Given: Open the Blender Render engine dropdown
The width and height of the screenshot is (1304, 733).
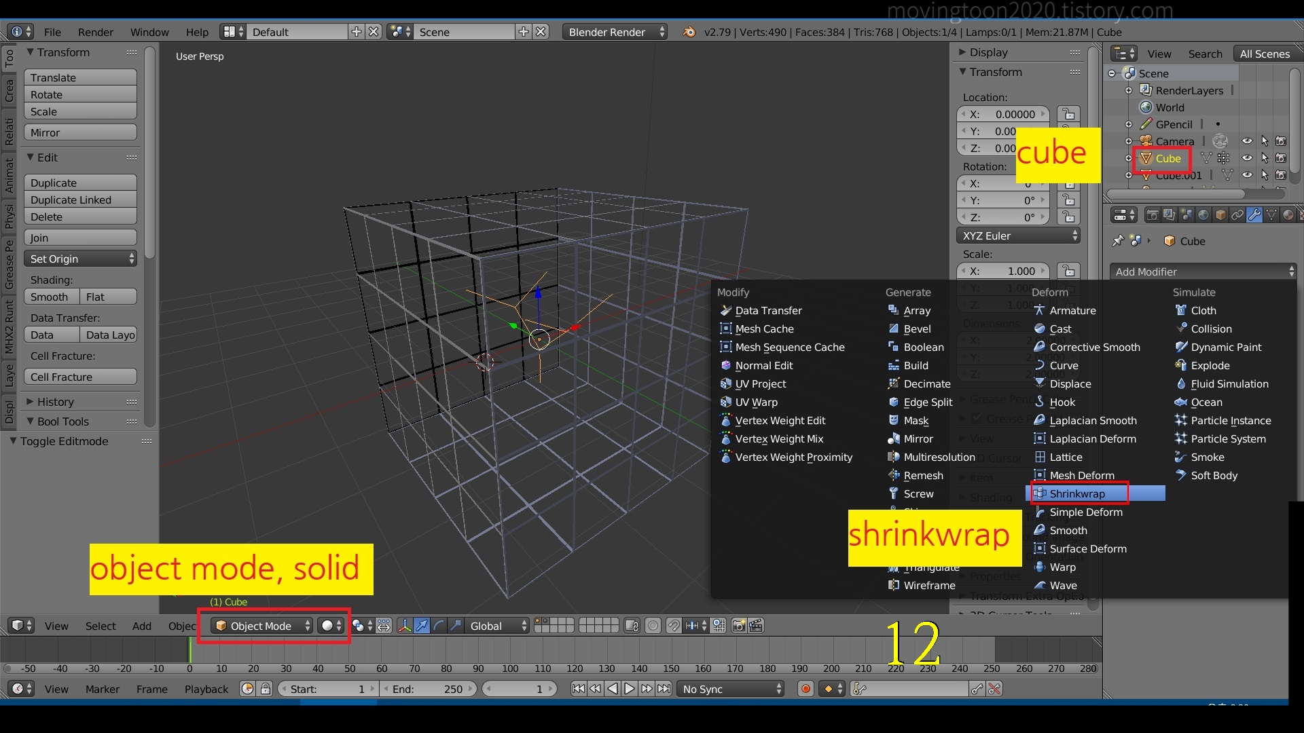Looking at the screenshot, I should coord(615,32).
